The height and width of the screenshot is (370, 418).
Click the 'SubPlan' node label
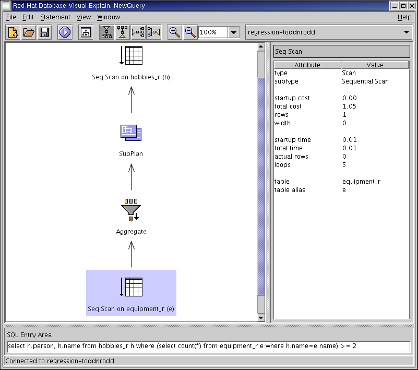131,154
